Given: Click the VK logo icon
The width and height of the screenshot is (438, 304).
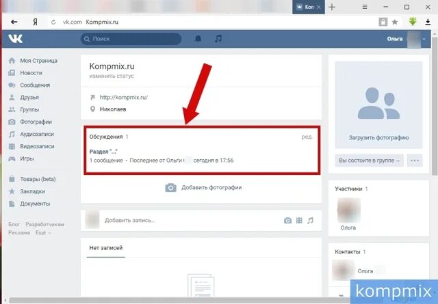Looking at the screenshot, I should (15, 39).
